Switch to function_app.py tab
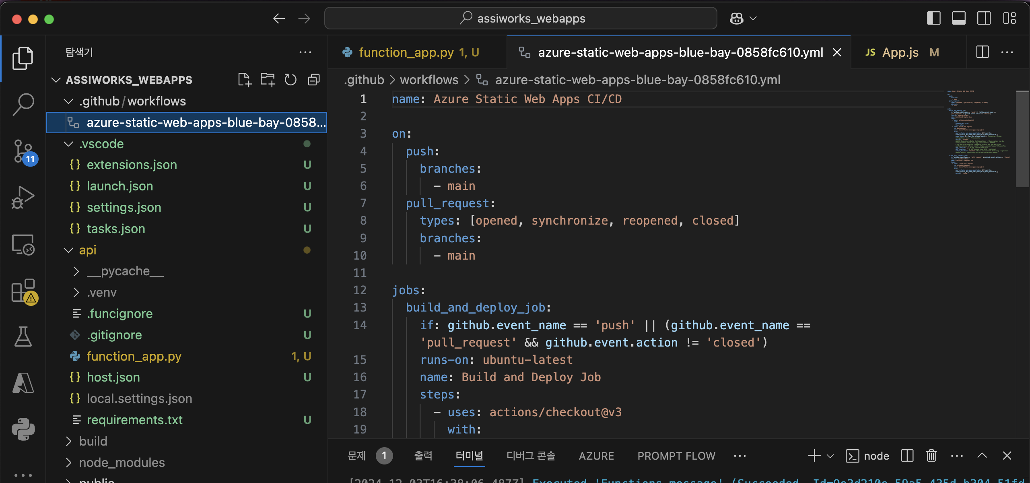1030x483 pixels. [406, 52]
